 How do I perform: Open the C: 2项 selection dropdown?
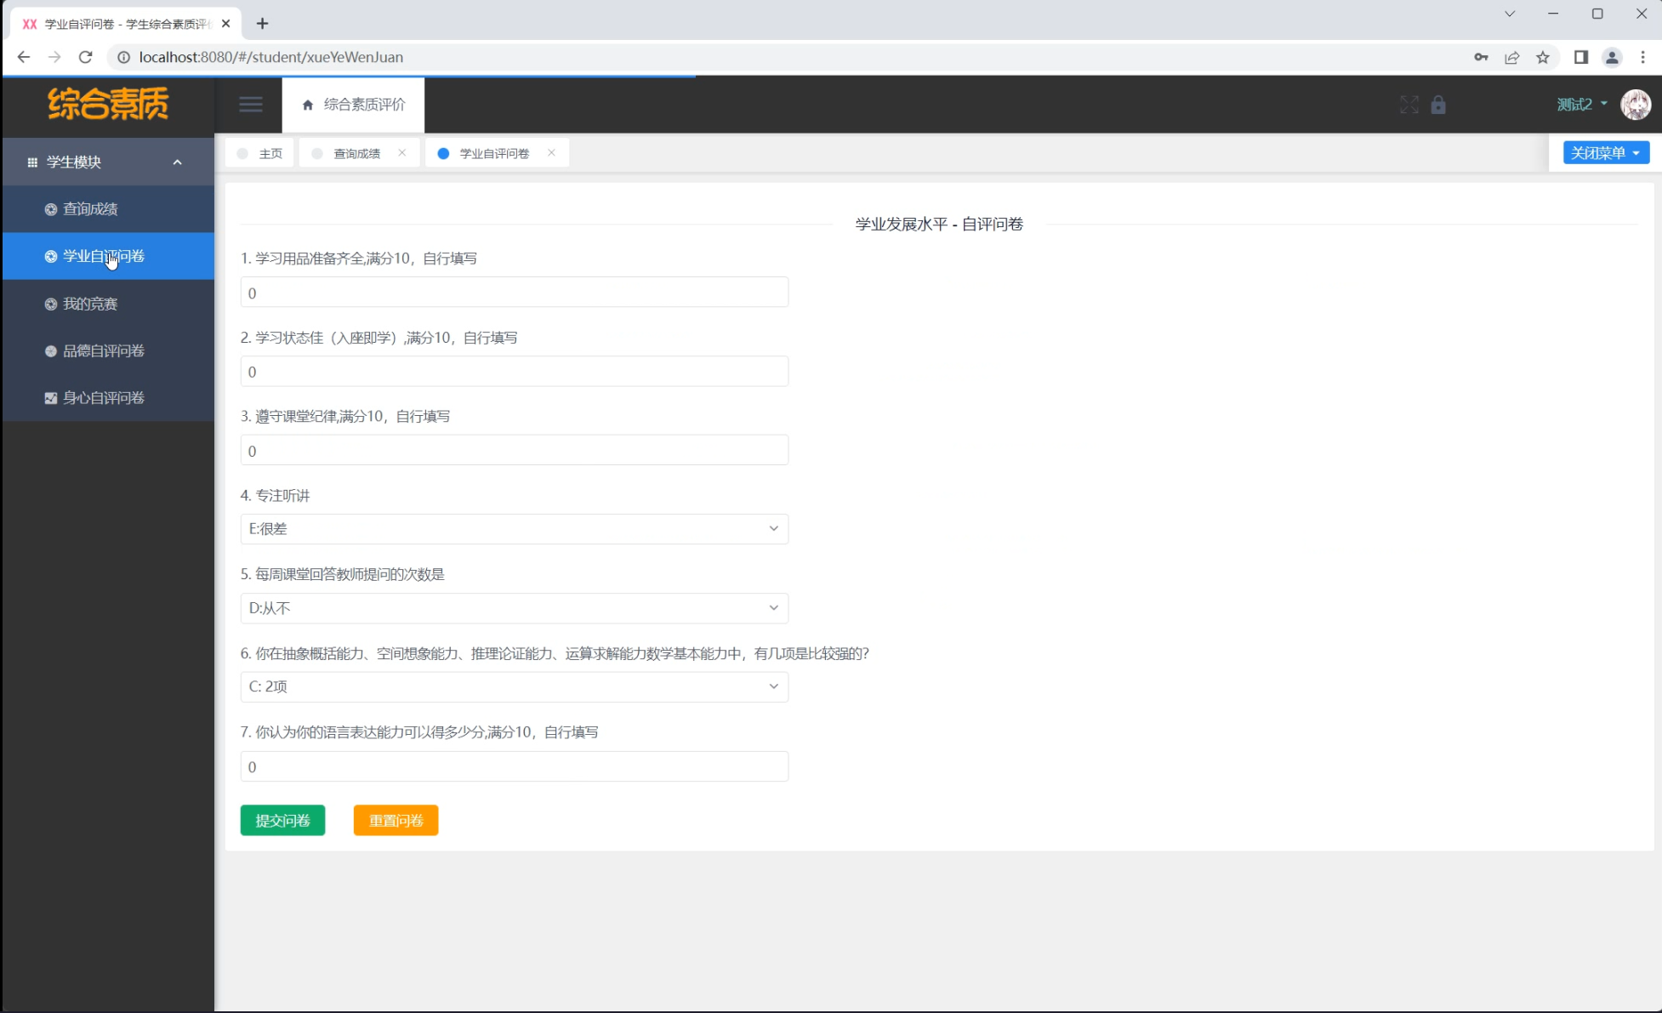[x=514, y=687]
